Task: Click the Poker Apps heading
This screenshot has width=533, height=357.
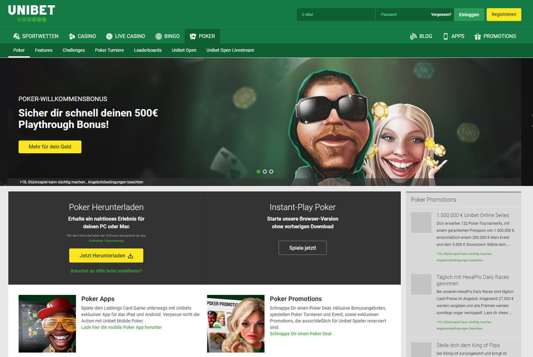Action: coord(98,299)
